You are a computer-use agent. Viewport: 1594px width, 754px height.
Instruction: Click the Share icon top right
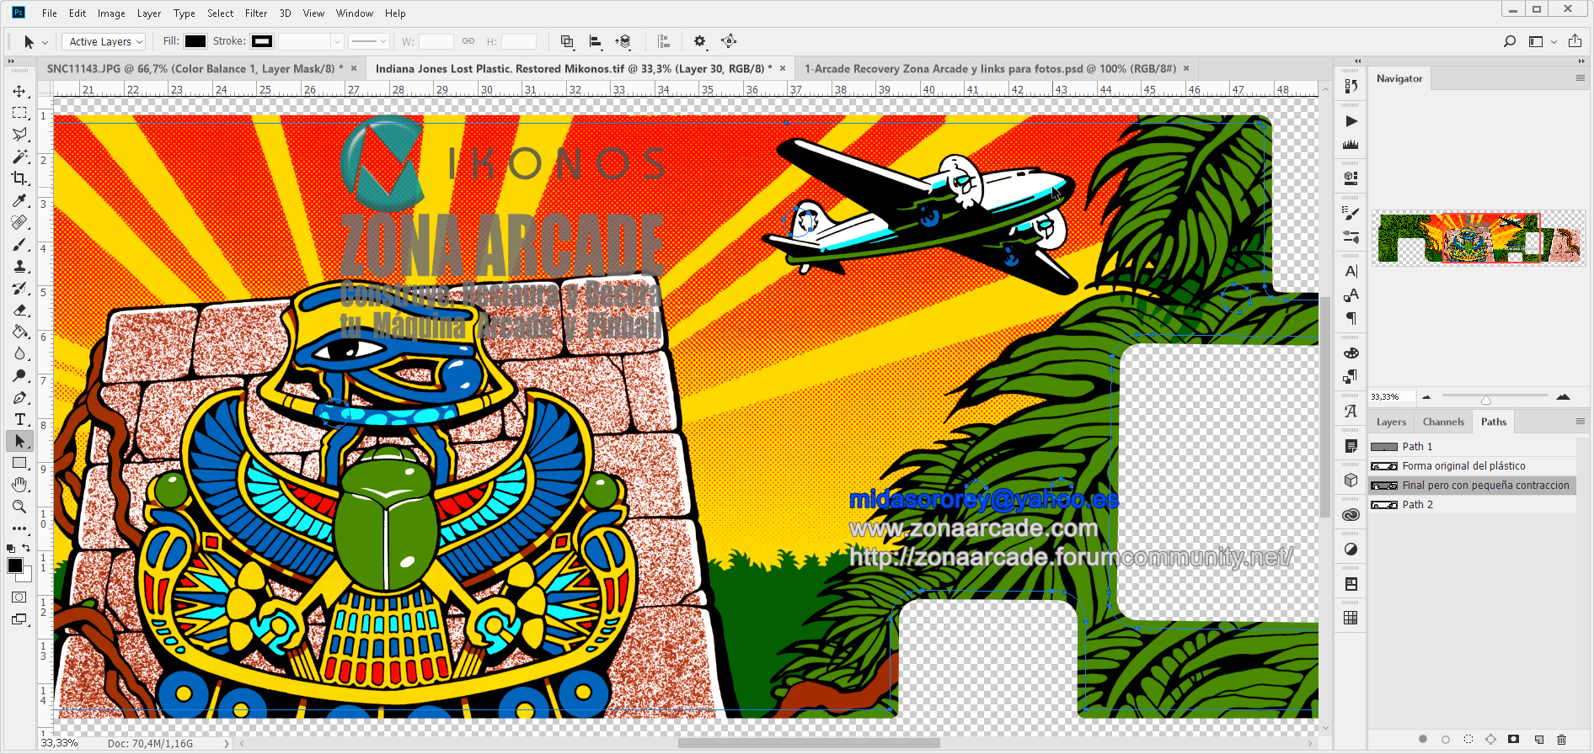point(1575,41)
